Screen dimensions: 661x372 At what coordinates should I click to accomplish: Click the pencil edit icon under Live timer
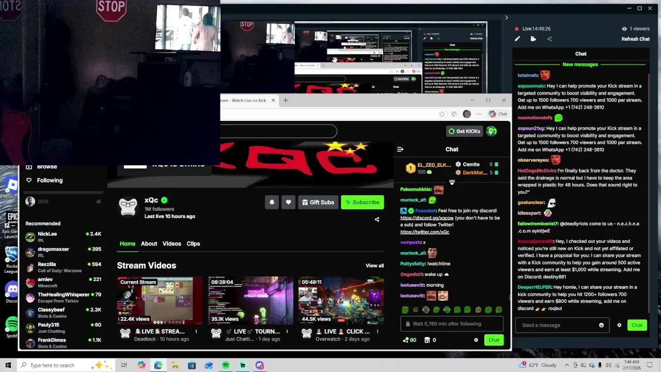(517, 39)
